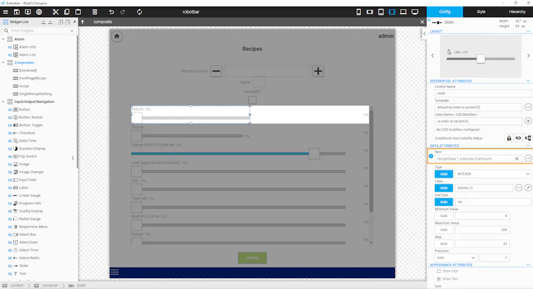Select the tablet portrait device preview
Screen dimensions: 533x289
pos(381,12)
